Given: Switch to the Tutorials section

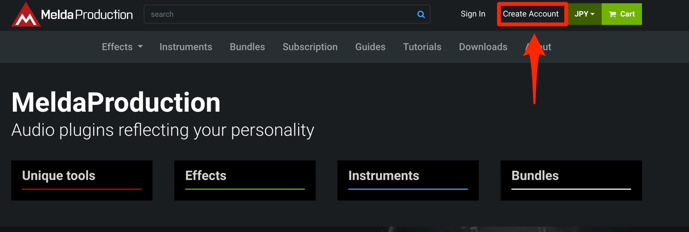Looking at the screenshot, I should point(422,47).
